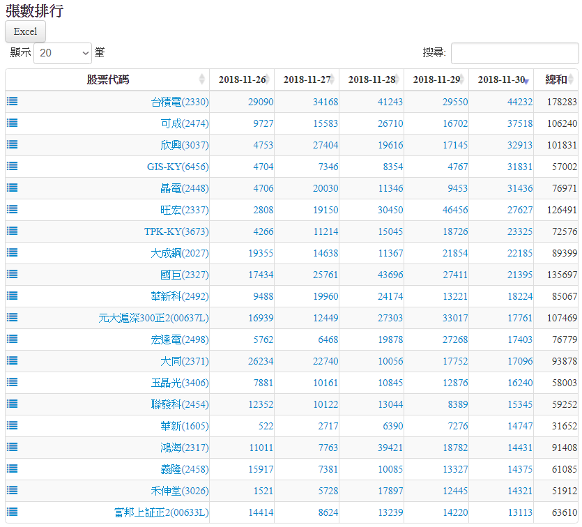Click the list icon beside 富邦上証正2(00633L)
582x527 pixels.
(13, 512)
